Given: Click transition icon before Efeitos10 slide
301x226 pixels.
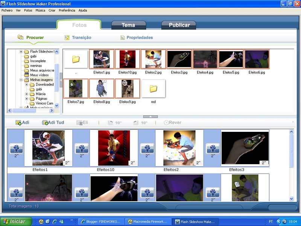Looking at the screenshot, I should point(82,148).
